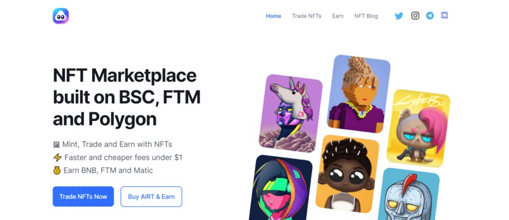Image resolution: width=509 pixels, height=220 pixels.
Task: Open the Twitter bird icon
Action: pyautogui.click(x=399, y=16)
